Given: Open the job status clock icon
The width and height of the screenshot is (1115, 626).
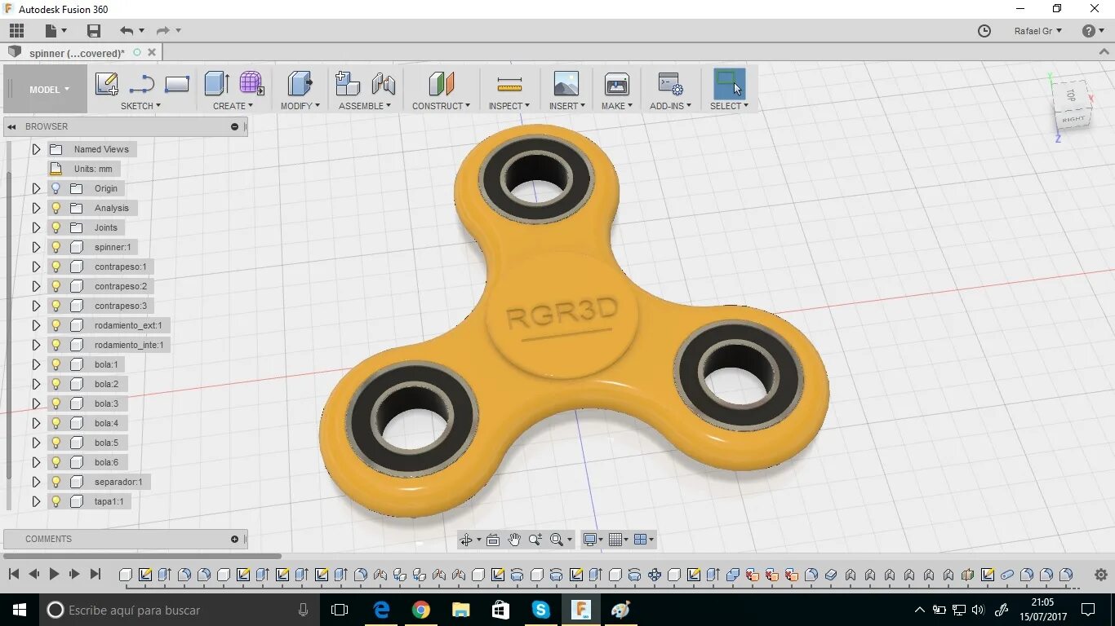Looking at the screenshot, I should 984,31.
